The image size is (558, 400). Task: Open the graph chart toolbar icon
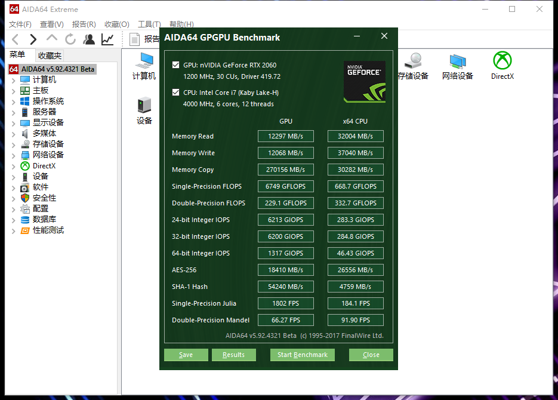coord(107,39)
